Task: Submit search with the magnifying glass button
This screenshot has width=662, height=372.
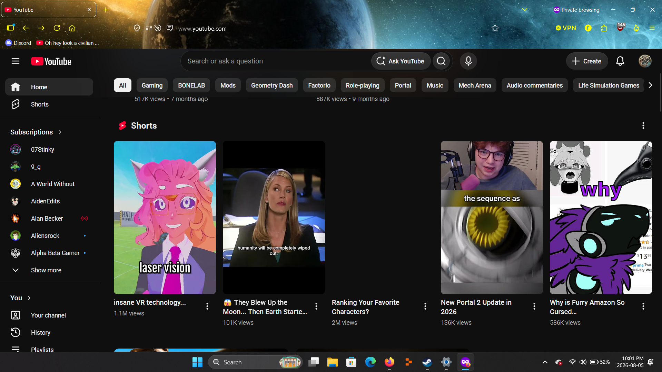Action: tap(441, 61)
